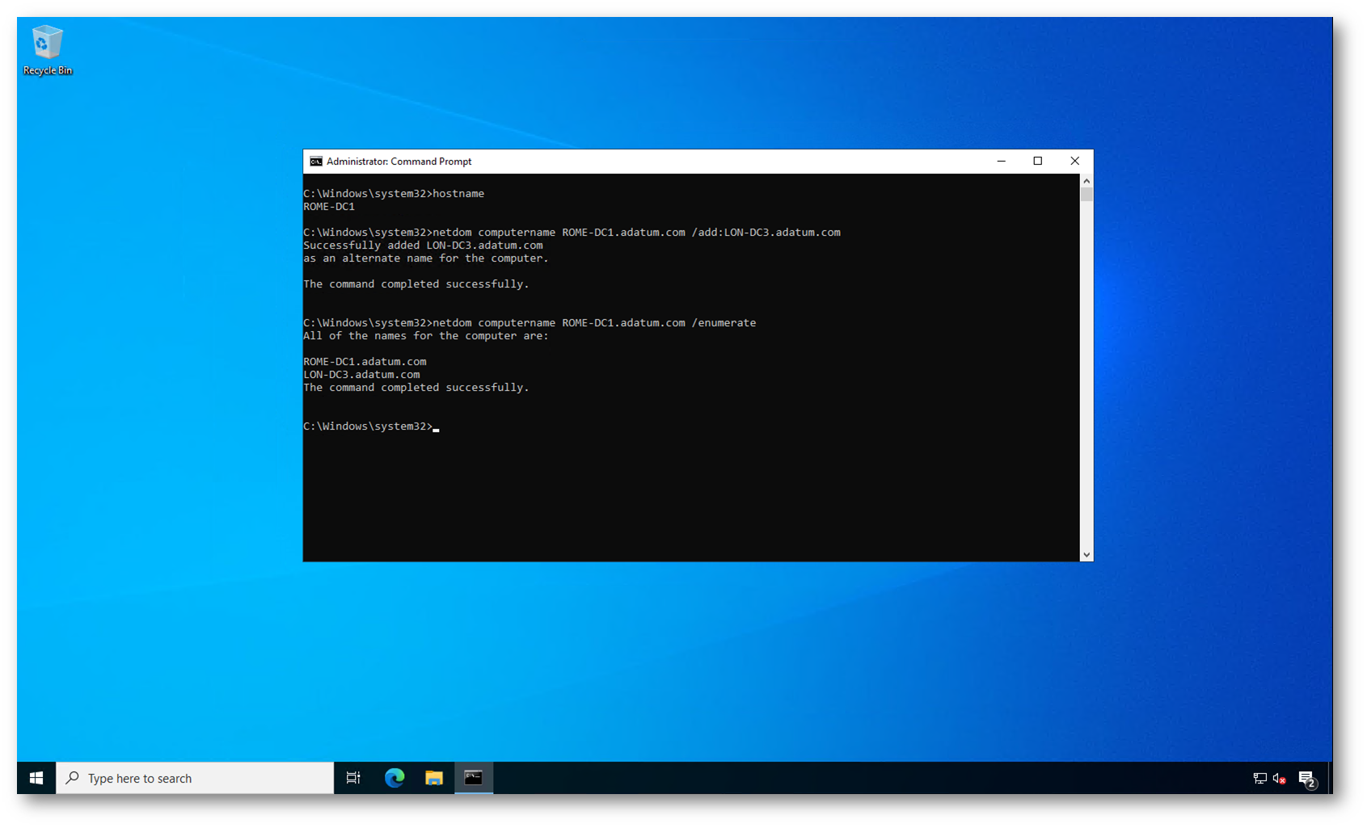Image resolution: width=1367 pixels, height=828 pixels.
Task: Click the Recycle Bin desktop icon
Action: 47,50
